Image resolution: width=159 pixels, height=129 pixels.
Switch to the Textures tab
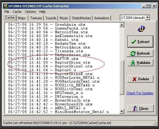click(x=36, y=18)
